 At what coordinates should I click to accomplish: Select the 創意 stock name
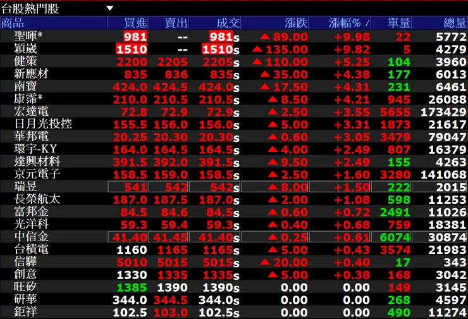click(x=25, y=275)
